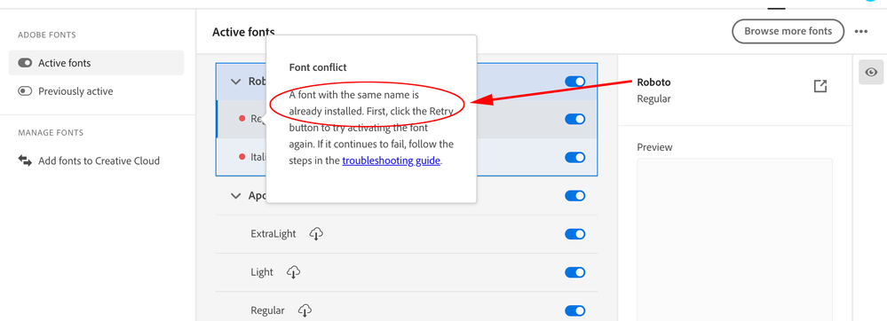Click the eye preview panel icon
The height and width of the screenshot is (321, 887).
coord(871,72)
